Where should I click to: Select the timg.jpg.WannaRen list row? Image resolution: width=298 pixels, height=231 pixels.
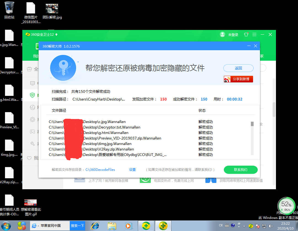pyautogui.click(x=131, y=144)
